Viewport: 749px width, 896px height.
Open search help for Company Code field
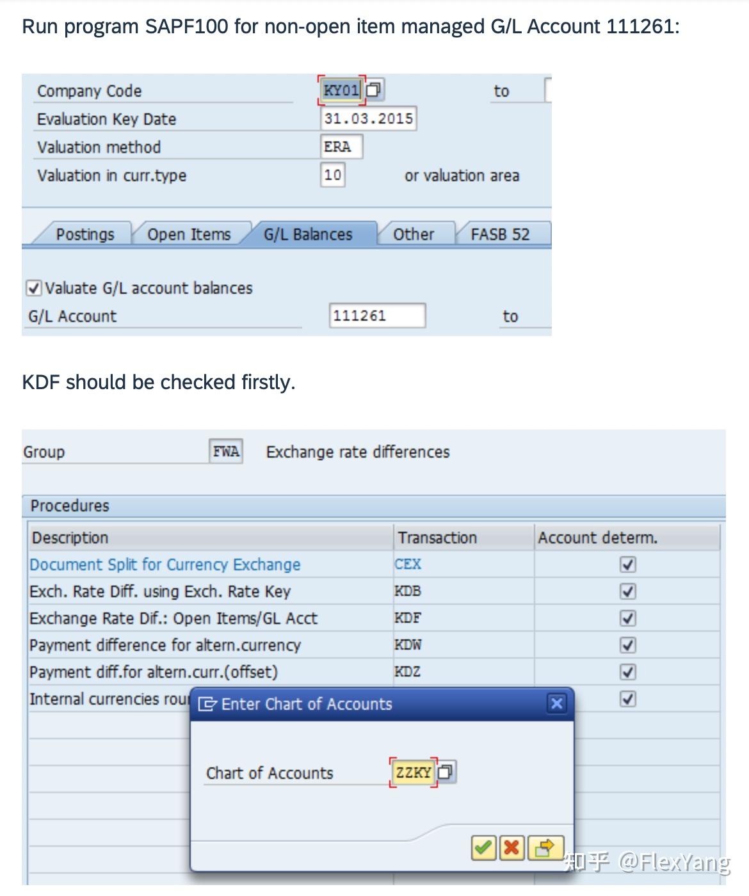374,90
